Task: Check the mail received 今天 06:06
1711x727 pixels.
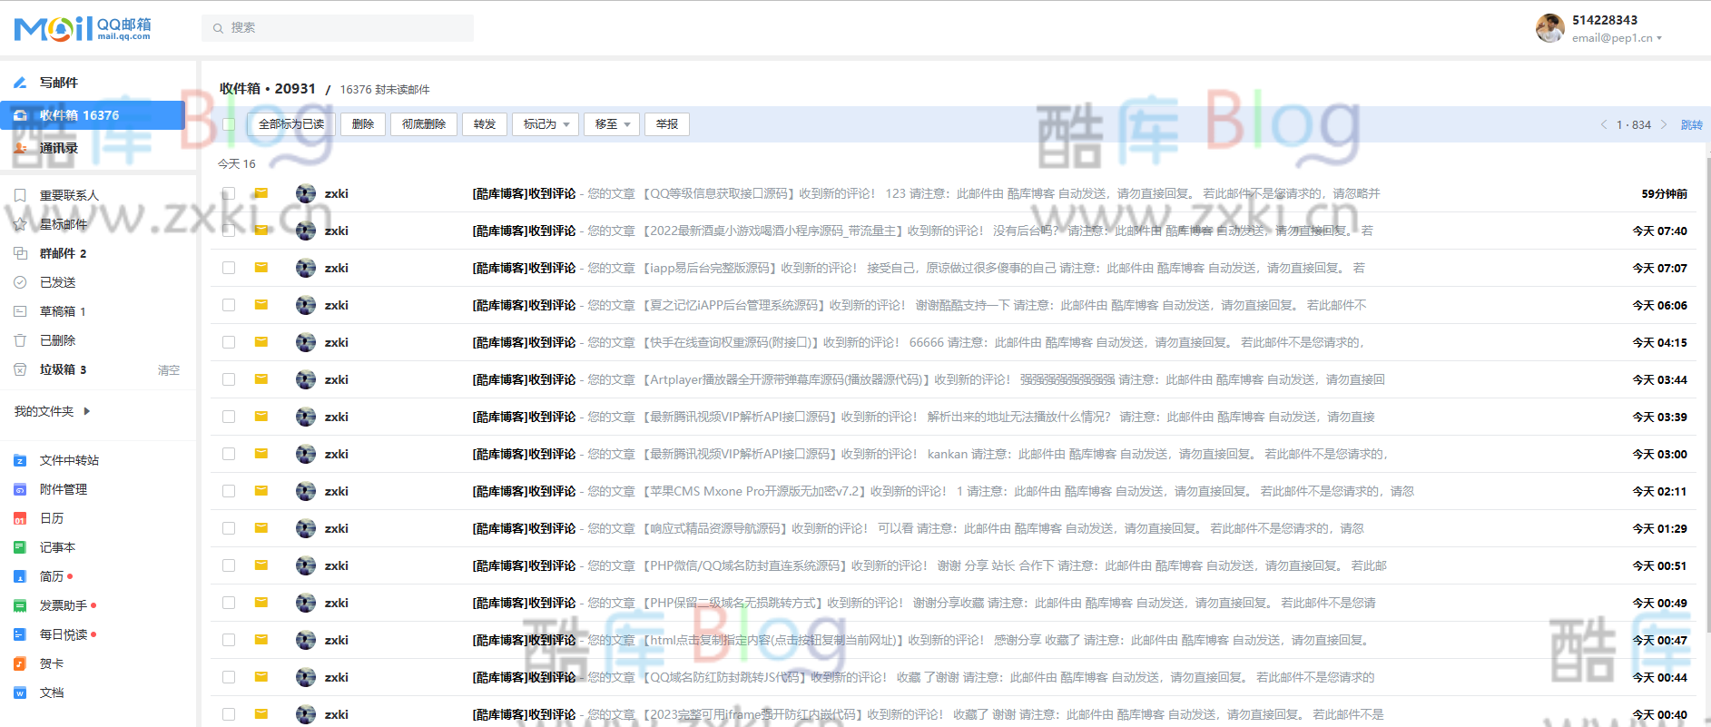Action: click(229, 305)
